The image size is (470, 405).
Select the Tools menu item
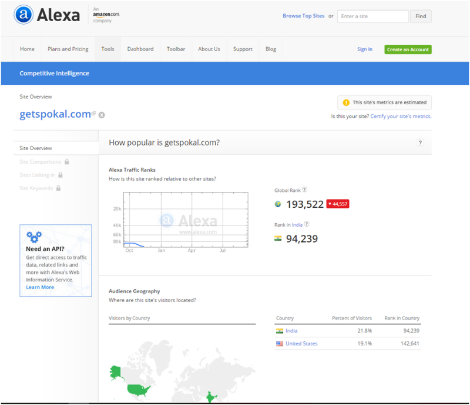[x=108, y=49]
